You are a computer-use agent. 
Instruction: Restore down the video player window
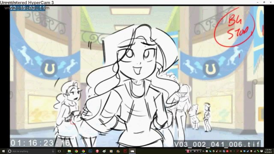pos(264,2)
